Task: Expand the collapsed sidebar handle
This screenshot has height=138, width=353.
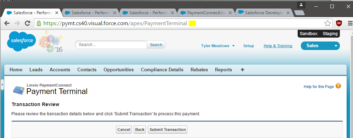Action: tap(2, 85)
